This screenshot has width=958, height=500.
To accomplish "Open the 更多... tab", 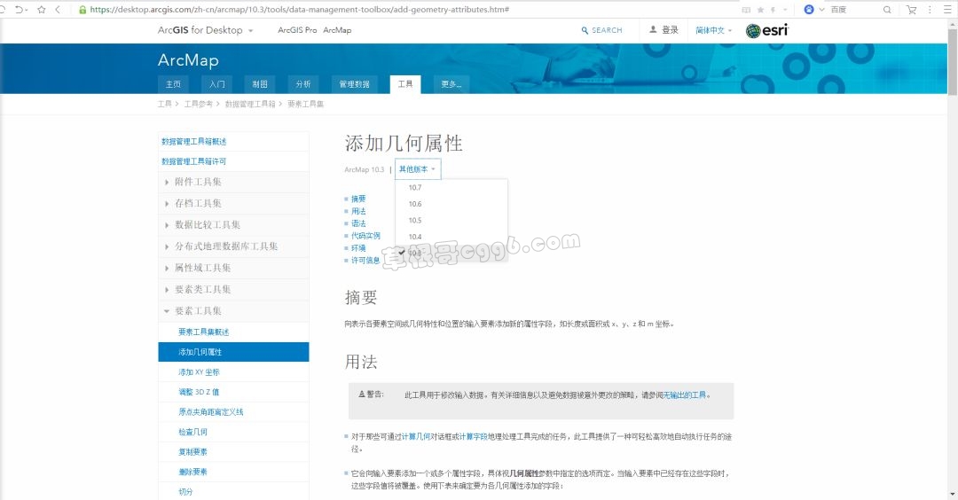I will 452,84.
